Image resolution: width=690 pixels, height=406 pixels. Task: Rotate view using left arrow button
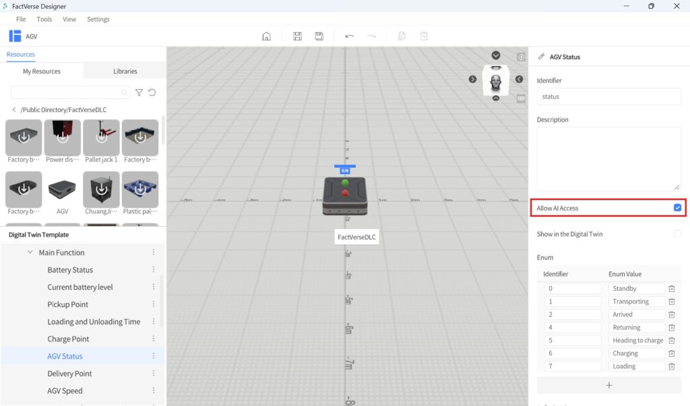pyautogui.click(x=472, y=80)
